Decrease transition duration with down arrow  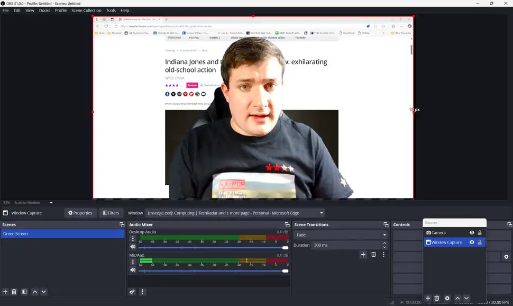(x=385, y=247)
